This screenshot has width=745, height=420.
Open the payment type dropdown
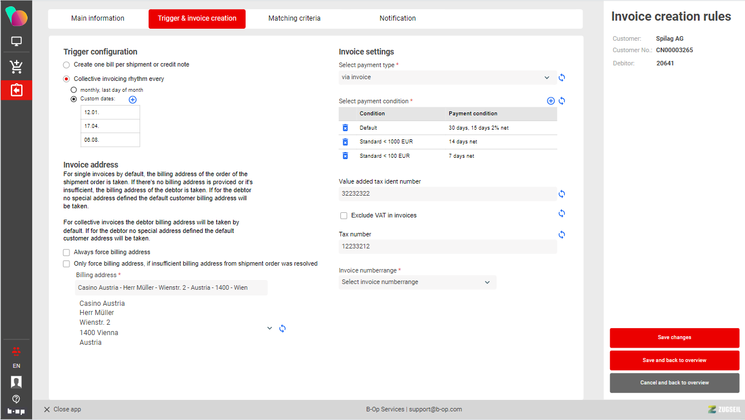[448, 77]
